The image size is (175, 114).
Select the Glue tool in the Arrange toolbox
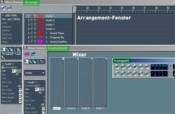coord(3,53)
